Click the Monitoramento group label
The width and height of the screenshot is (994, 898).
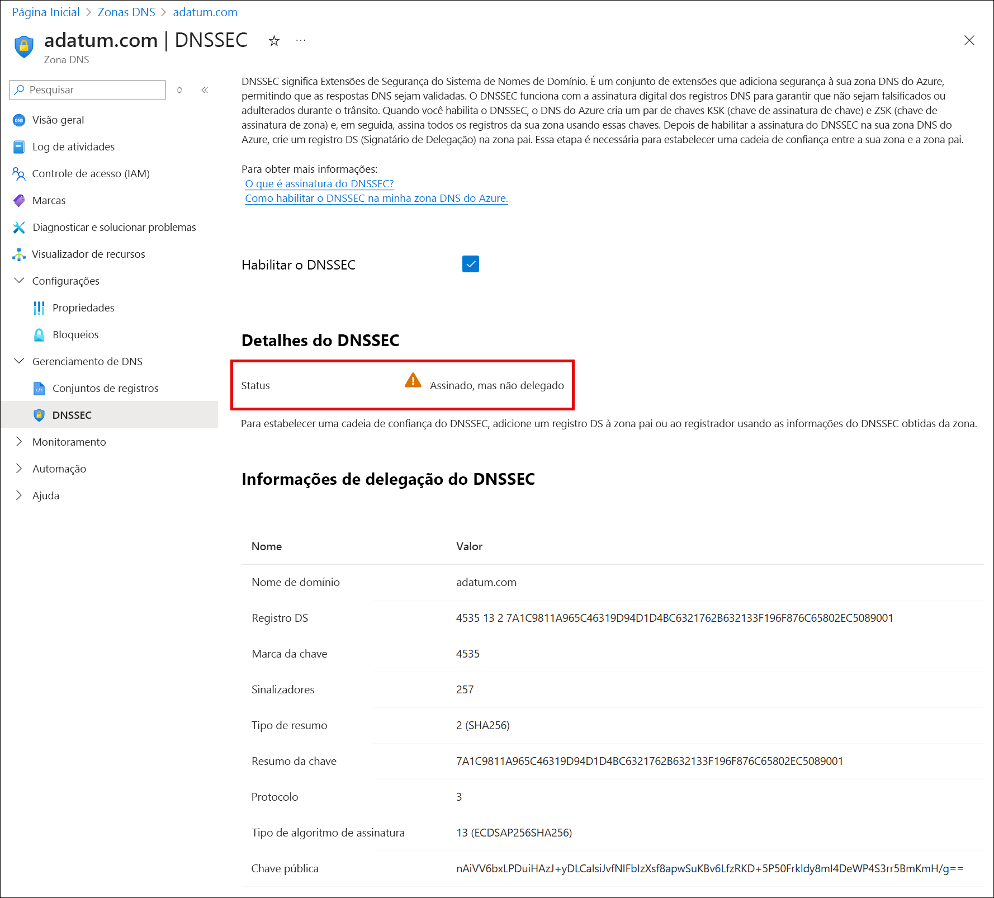click(69, 442)
